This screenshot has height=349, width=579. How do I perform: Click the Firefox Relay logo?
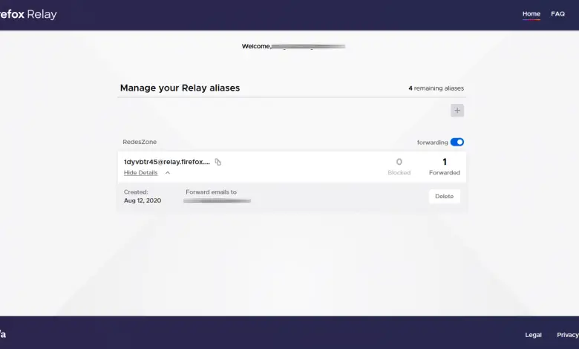28,14
